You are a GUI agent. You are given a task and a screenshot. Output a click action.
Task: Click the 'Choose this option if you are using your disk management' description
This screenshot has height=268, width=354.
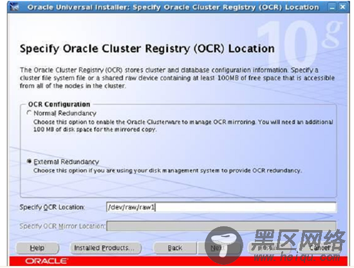click(167, 170)
